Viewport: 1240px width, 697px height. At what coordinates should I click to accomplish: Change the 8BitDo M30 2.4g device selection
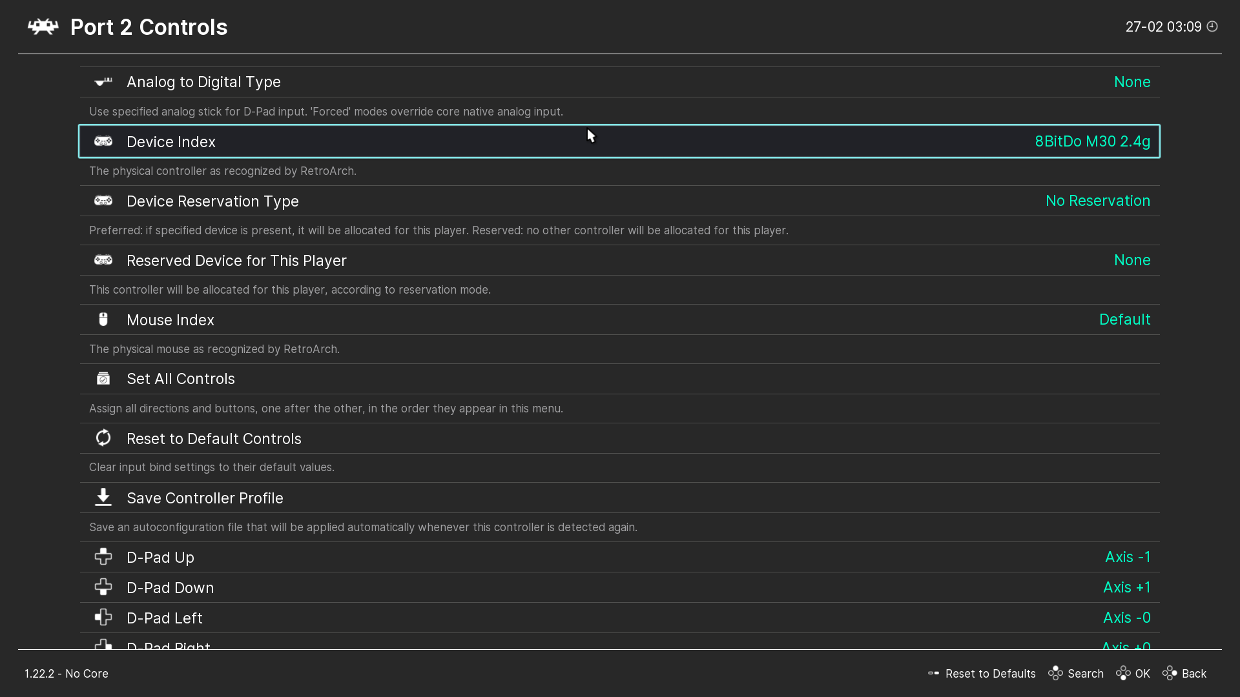pos(1092,141)
